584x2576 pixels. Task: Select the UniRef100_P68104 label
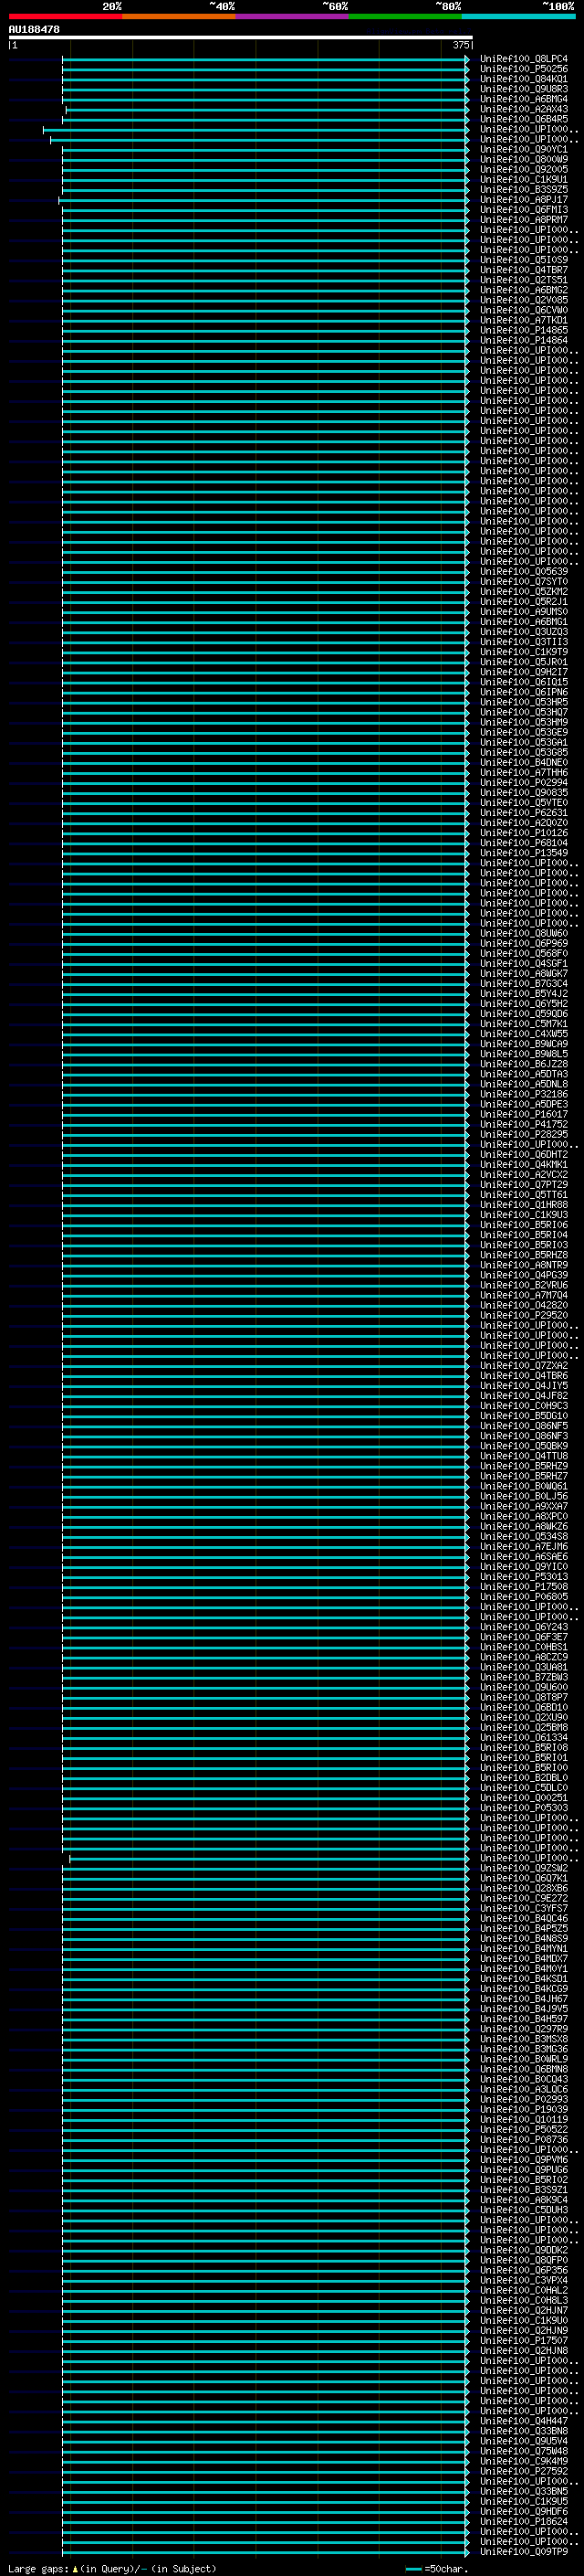coord(524,843)
